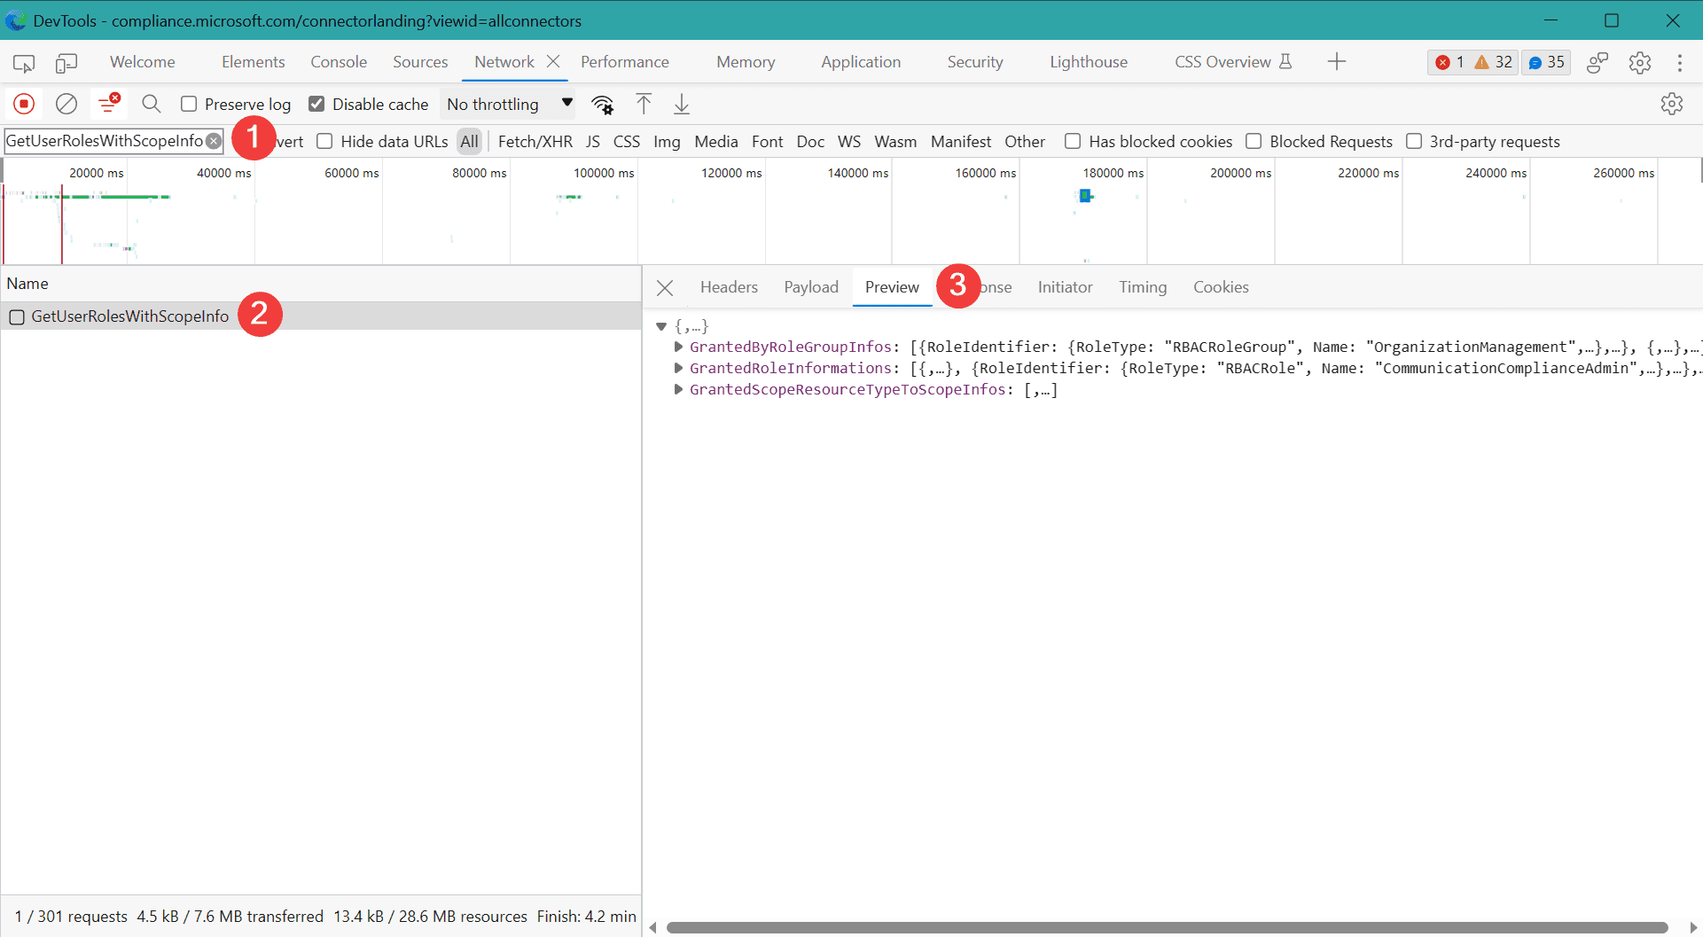Screen dimensions: 1703x937
Task: Toggle the network filter icon
Action: pyautogui.click(x=109, y=105)
